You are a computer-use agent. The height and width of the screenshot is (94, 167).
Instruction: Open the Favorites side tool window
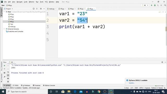(x=2, y=78)
